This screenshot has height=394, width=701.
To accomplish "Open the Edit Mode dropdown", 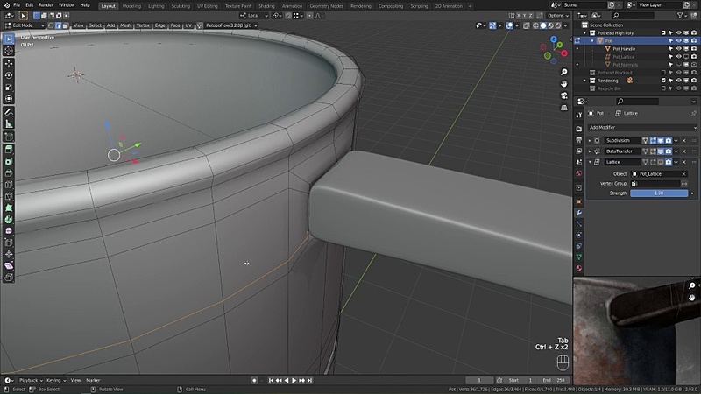I will pyautogui.click(x=25, y=25).
